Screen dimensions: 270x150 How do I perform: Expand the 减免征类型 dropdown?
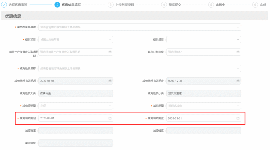110,106
